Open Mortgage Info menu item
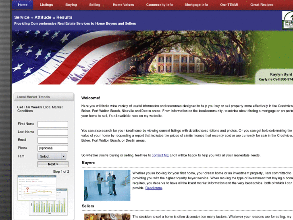Image resolution: width=293 pixels, height=220 pixels. [x=196, y=5]
